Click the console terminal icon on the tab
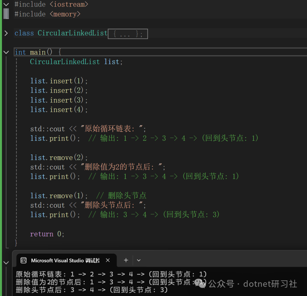 coord(24,260)
